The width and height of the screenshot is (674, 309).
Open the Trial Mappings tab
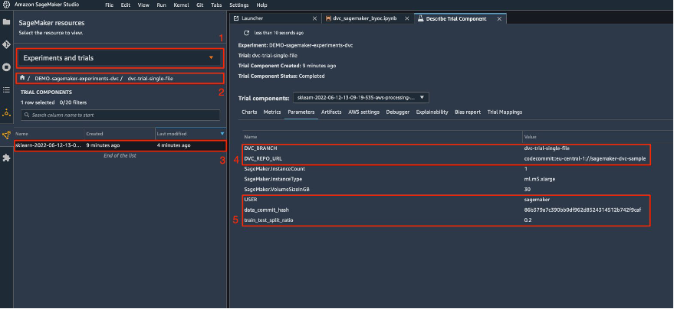tap(505, 112)
